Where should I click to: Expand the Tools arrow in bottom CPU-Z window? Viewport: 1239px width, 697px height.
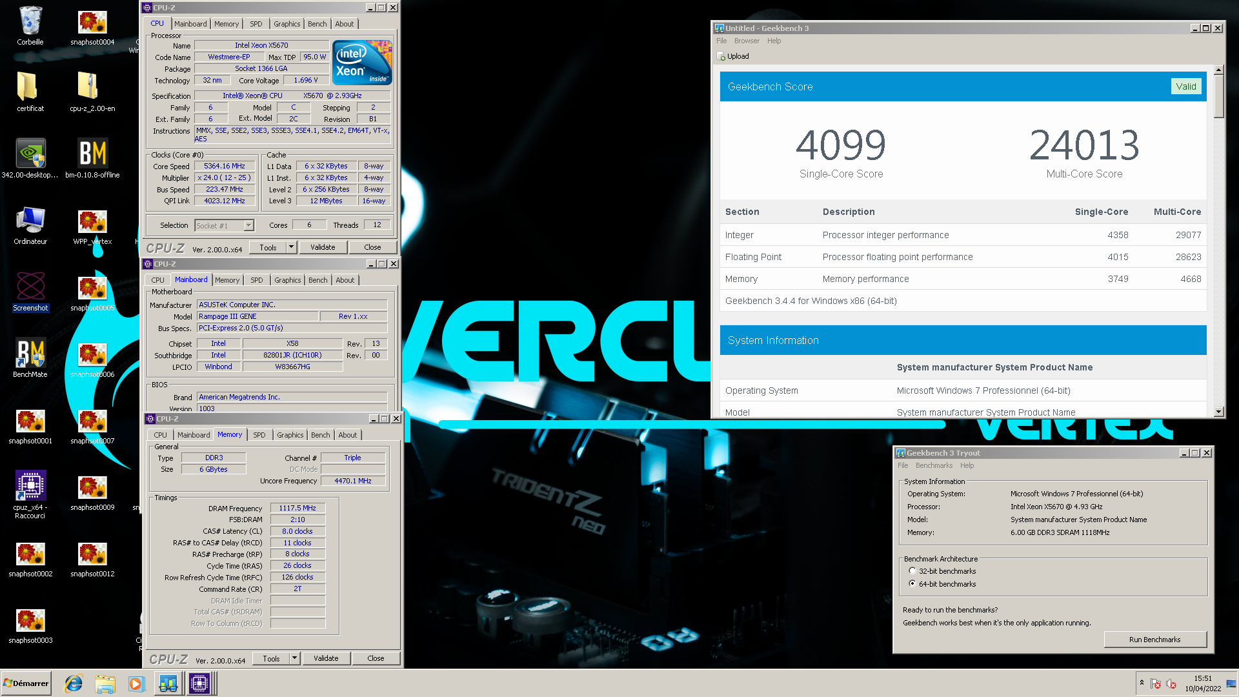click(x=294, y=658)
